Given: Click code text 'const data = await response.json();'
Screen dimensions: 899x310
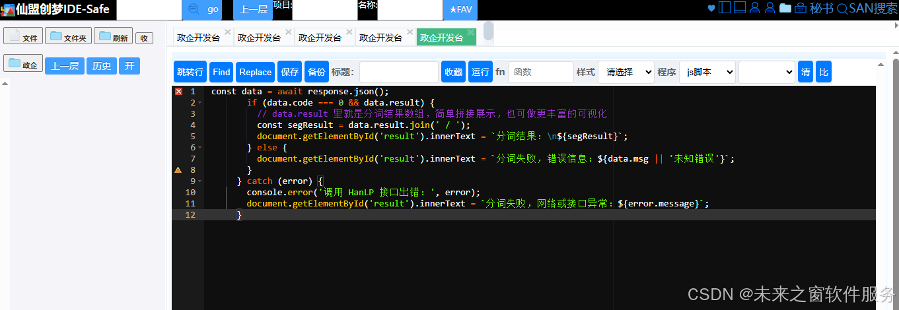Looking at the screenshot, I should pos(300,92).
